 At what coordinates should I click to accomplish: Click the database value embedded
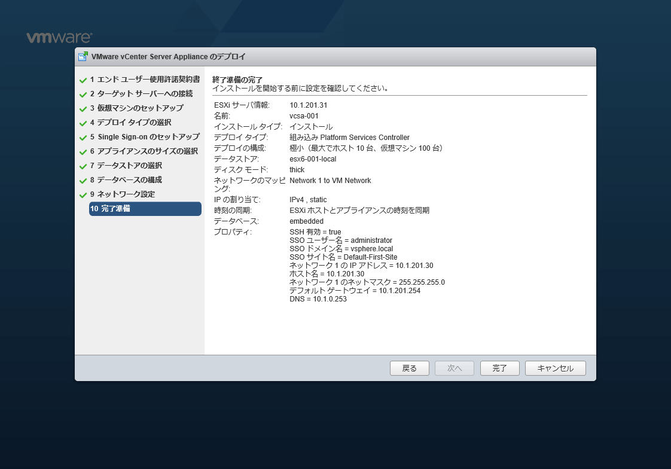(306, 221)
